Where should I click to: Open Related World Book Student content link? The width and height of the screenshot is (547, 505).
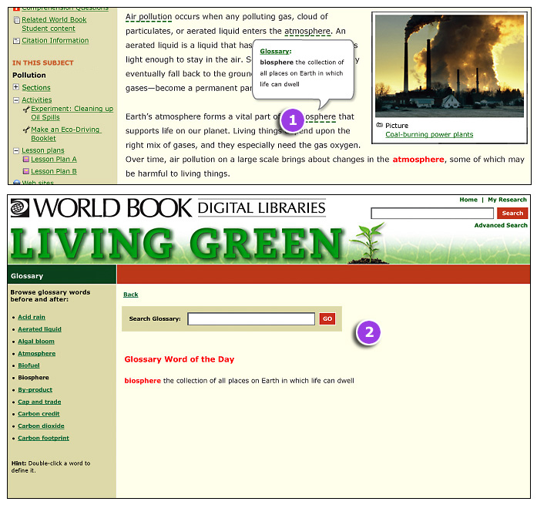[54, 24]
